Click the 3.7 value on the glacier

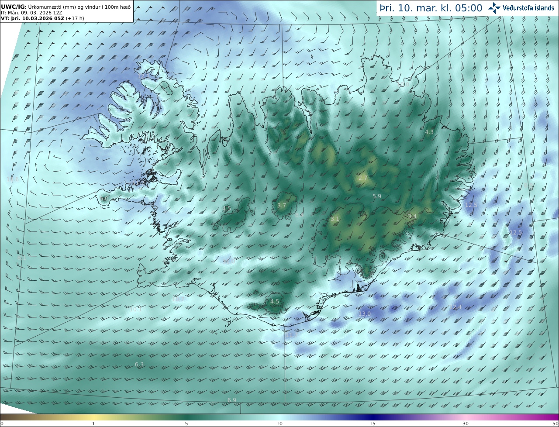click(x=281, y=205)
